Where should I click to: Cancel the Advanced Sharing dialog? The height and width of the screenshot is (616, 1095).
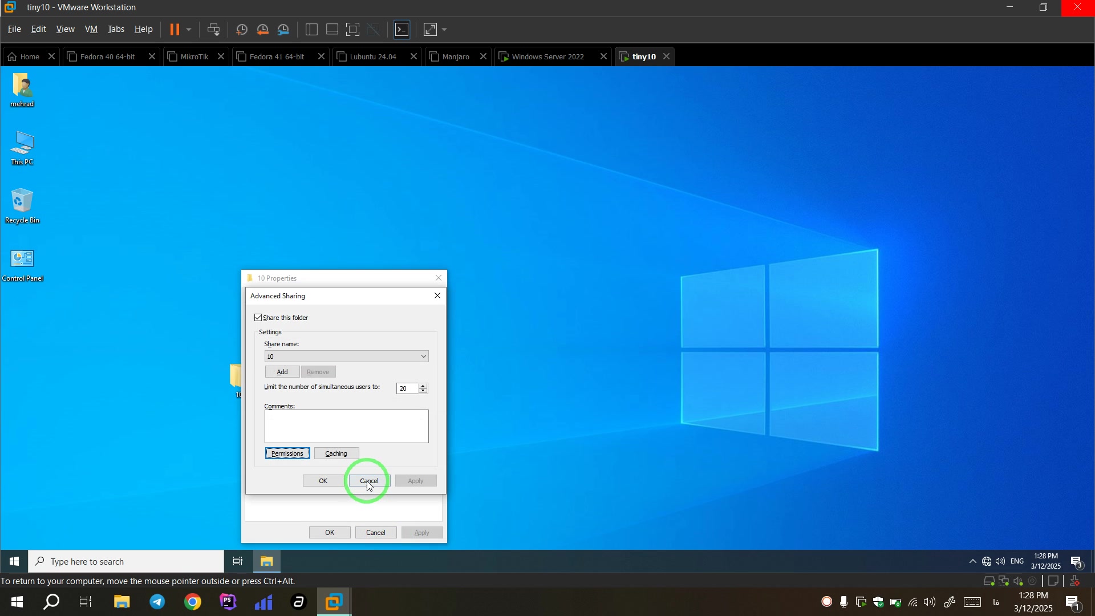[370, 481]
